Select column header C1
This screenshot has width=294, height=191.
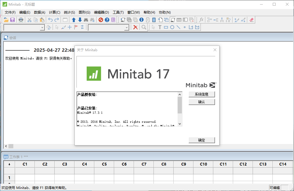(25, 164)
